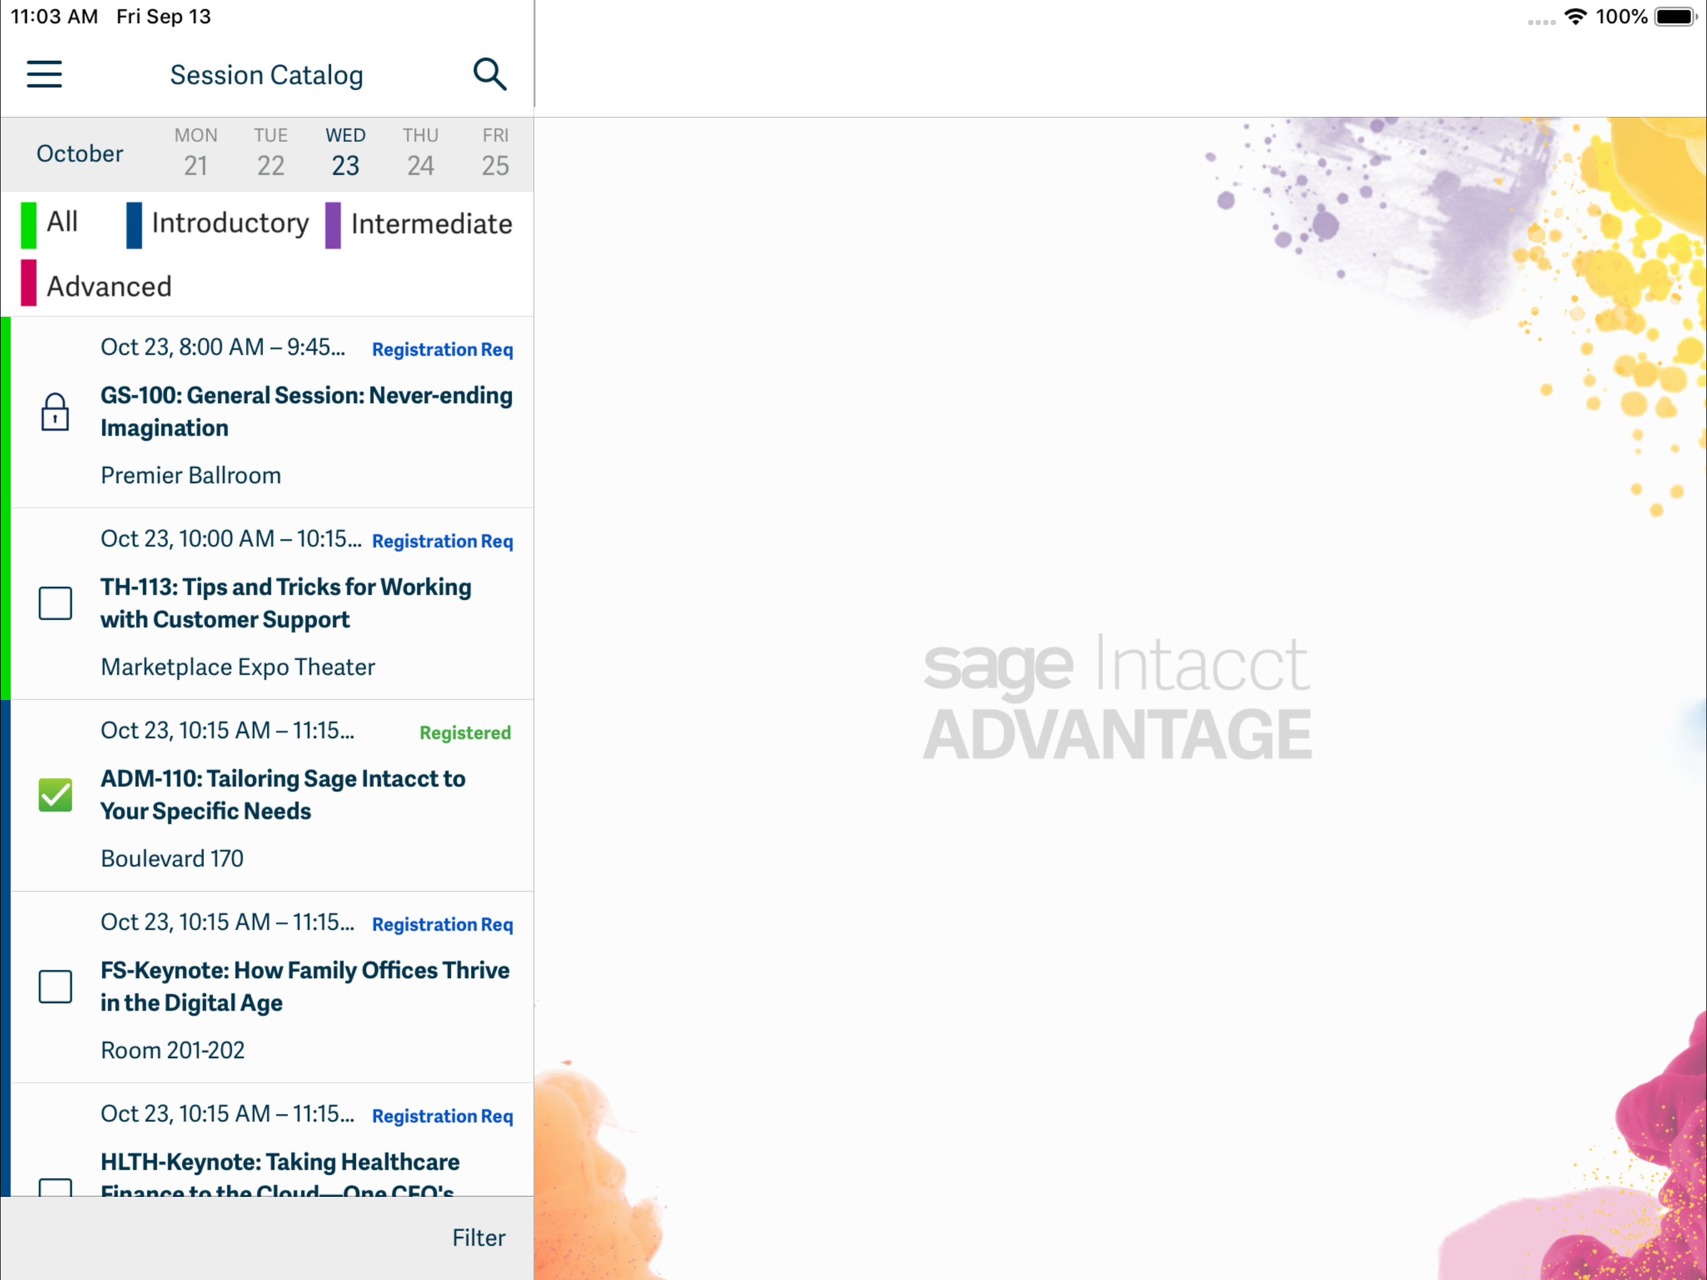Uncheck the ADM-110 registered checkbox

(56, 794)
